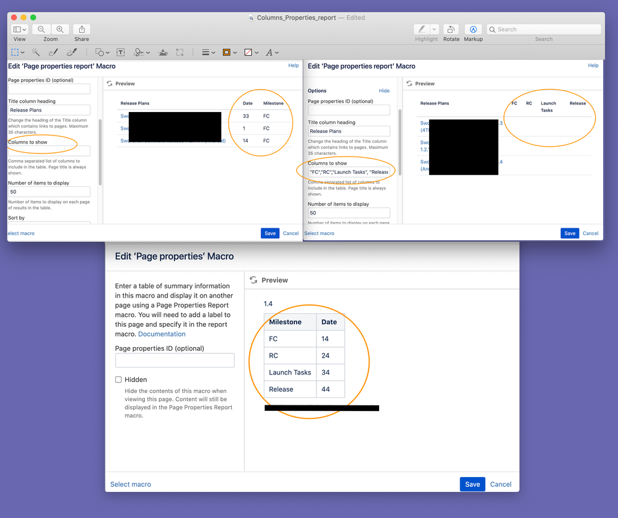
Task: Open the Adjust Color prism tool
Action: point(163,53)
